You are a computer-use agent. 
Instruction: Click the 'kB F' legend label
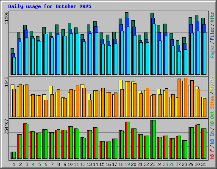[x=212, y=154]
